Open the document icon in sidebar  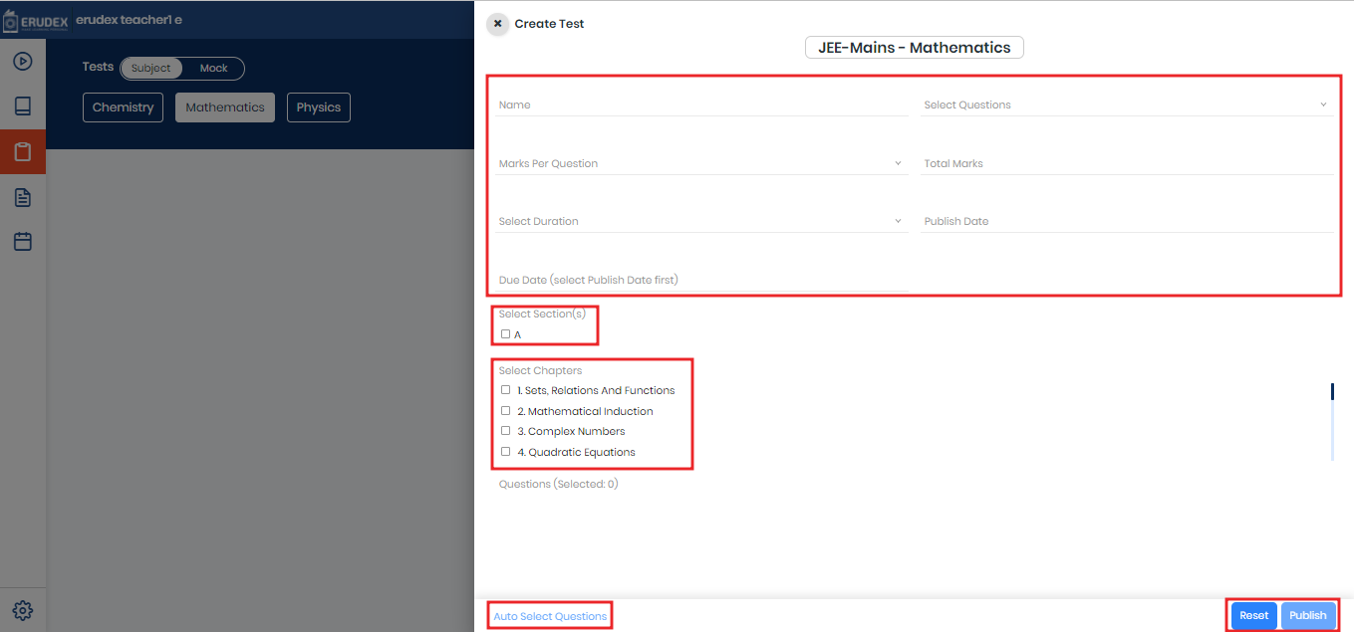pyautogui.click(x=22, y=197)
